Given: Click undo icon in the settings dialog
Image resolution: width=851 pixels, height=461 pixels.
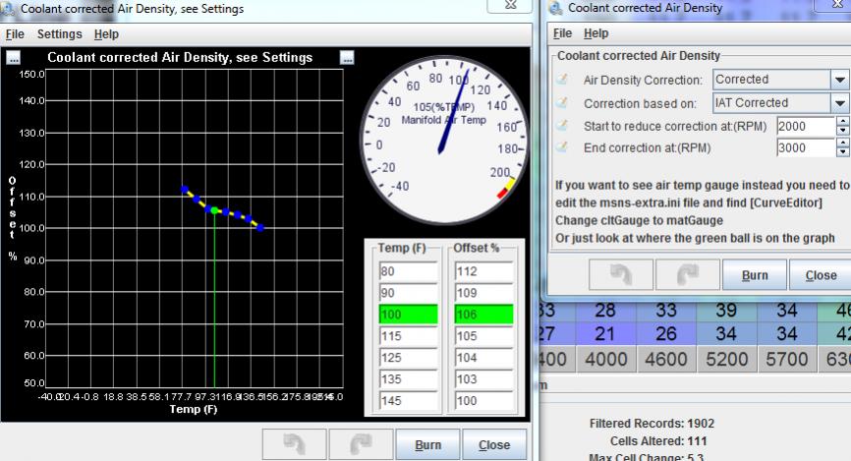Looking at the screenshot, I should pos(617,275).
